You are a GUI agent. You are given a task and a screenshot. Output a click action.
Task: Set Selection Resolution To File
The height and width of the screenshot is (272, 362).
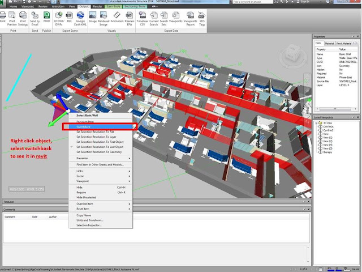[101, 132]
